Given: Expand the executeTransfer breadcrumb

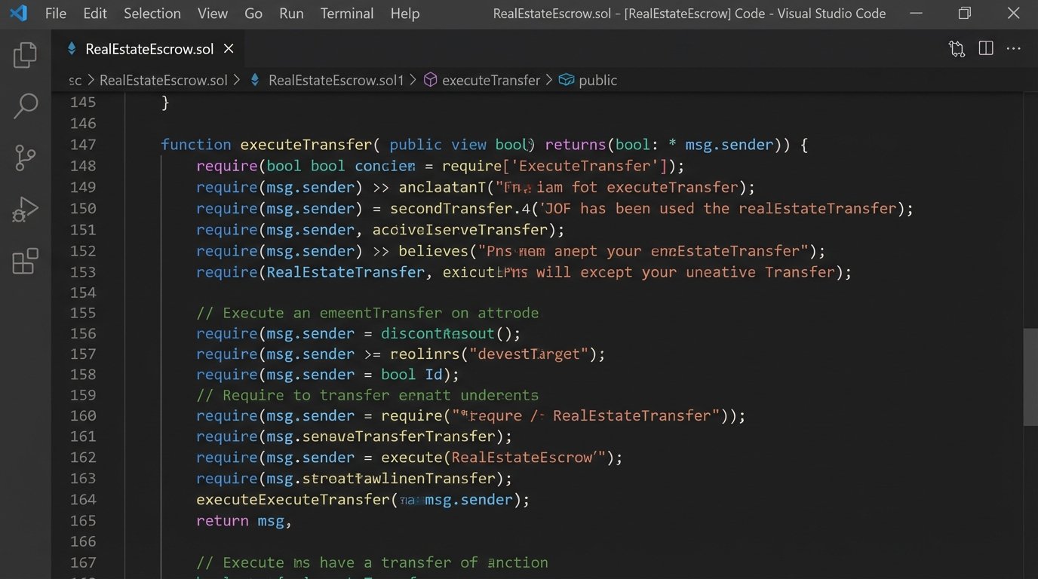Looking at the screenshot, I should [x=490, y=80].
